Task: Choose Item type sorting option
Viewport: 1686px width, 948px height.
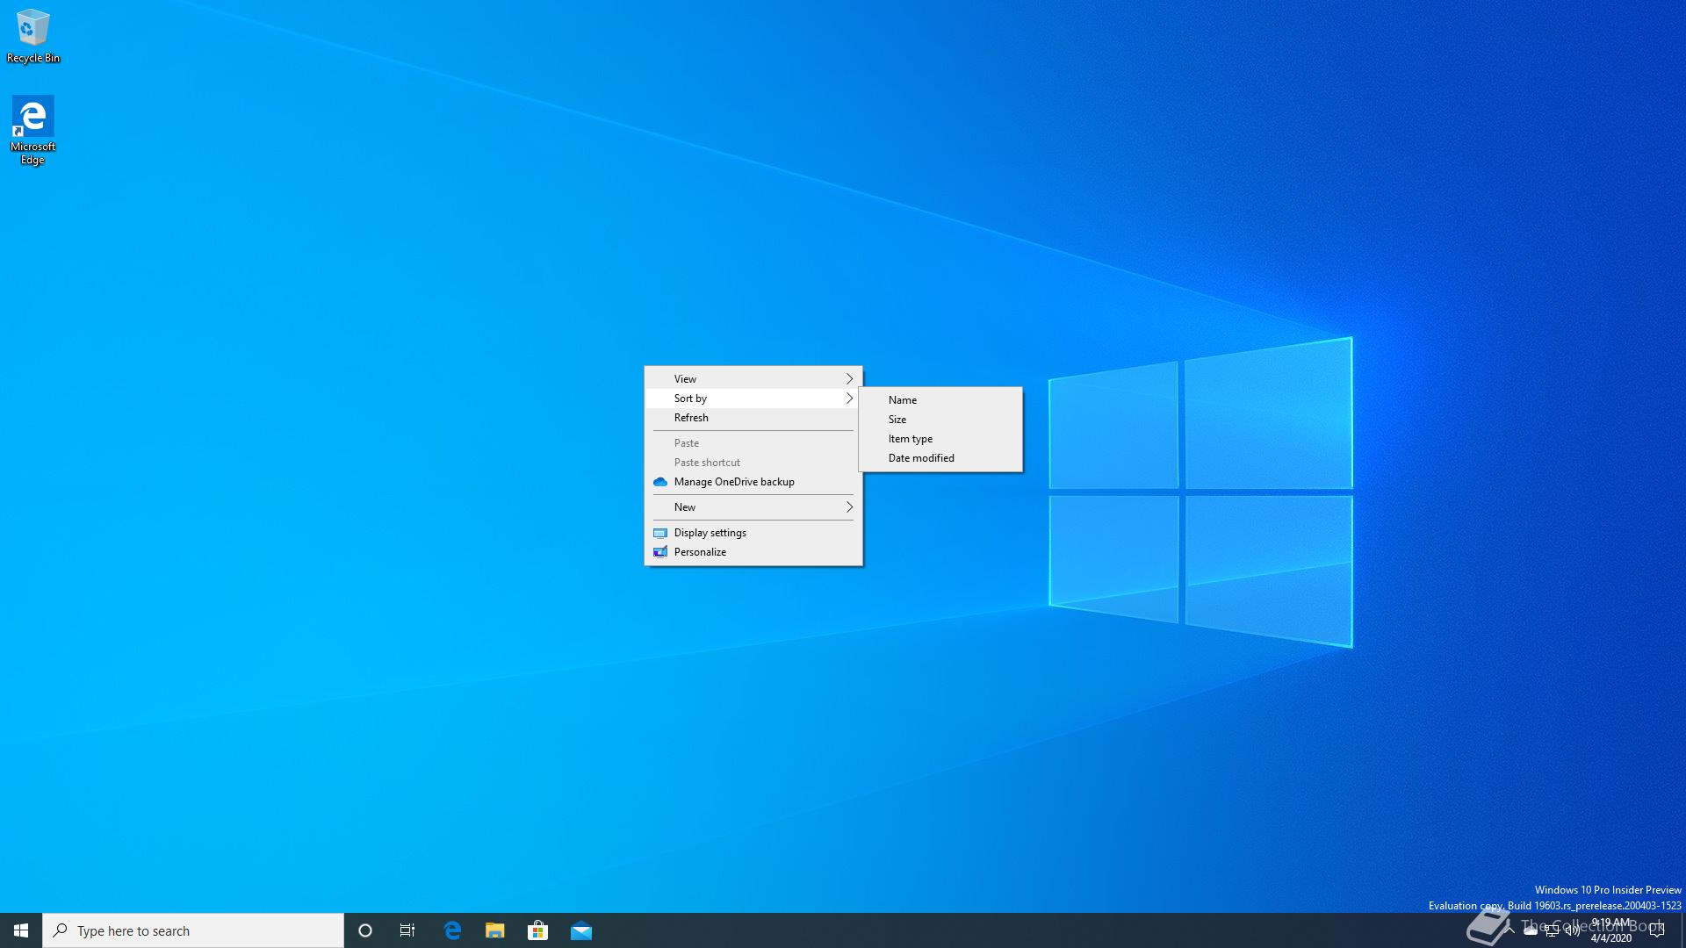Action: (911, 439)
